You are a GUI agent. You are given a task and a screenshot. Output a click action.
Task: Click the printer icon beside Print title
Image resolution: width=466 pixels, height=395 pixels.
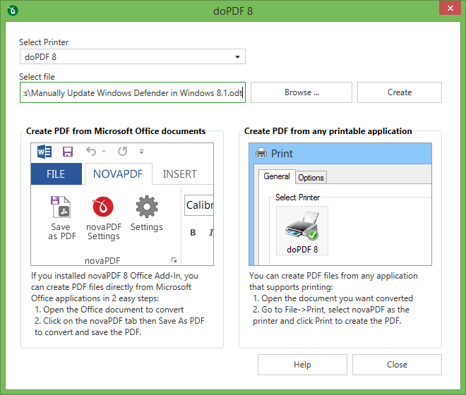[x=261, y=154]
